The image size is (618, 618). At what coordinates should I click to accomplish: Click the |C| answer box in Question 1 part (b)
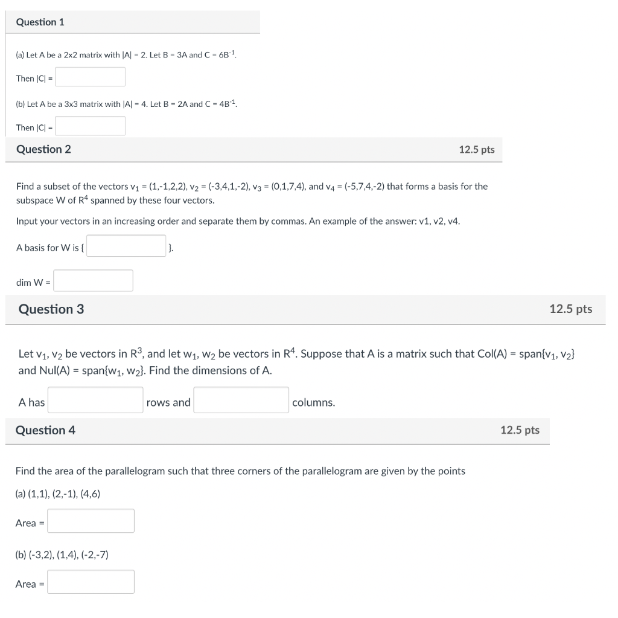89,126
